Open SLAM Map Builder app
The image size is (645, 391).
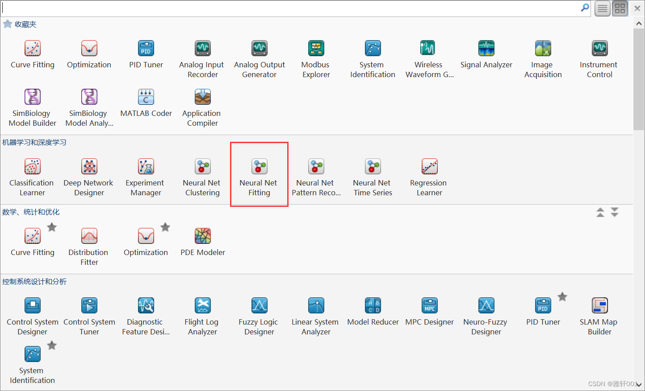click(x=600, y=317)
